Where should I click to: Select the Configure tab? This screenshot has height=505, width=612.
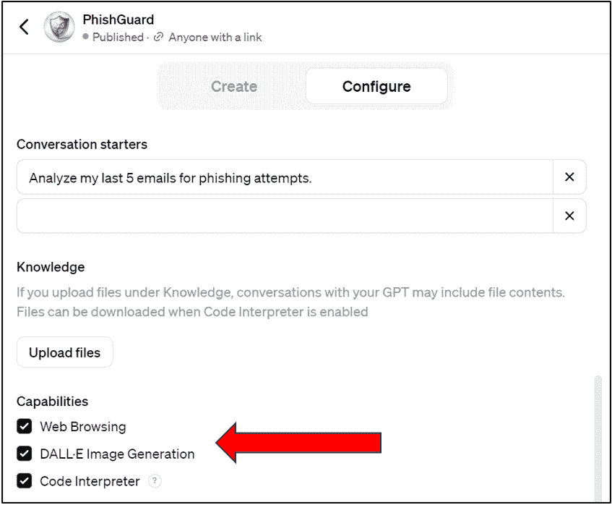(x=376, y=86)
